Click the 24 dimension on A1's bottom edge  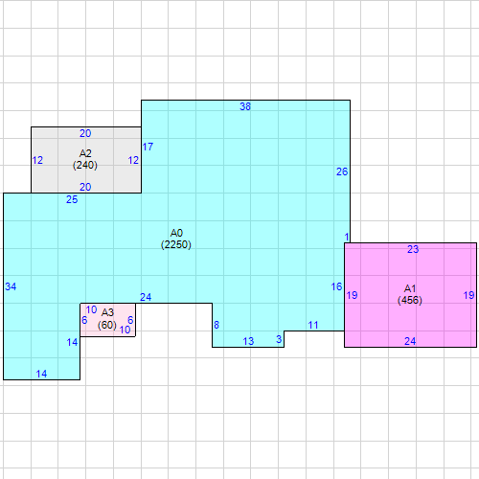pyautogui.click(x=410, y=341)
